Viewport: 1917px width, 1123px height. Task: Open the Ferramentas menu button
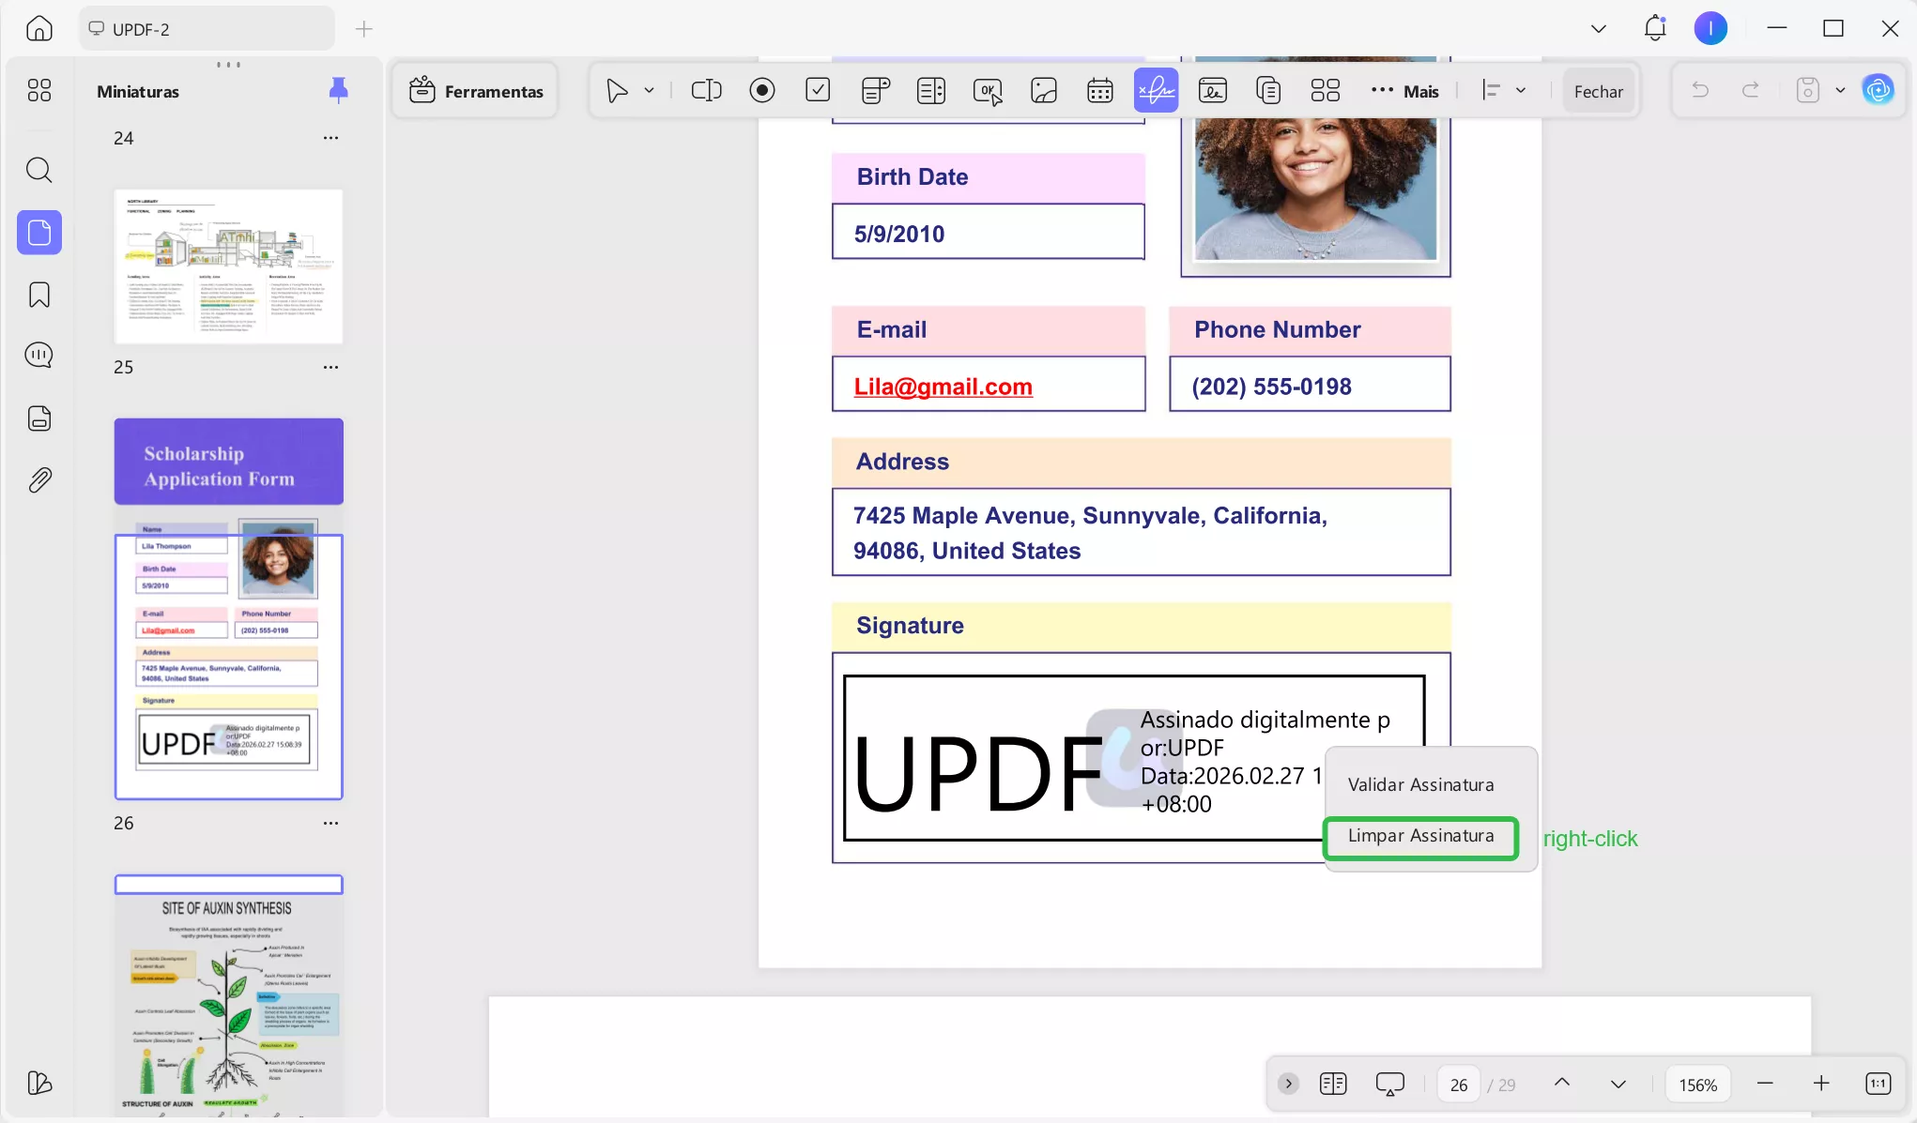(x=476, y=91)
